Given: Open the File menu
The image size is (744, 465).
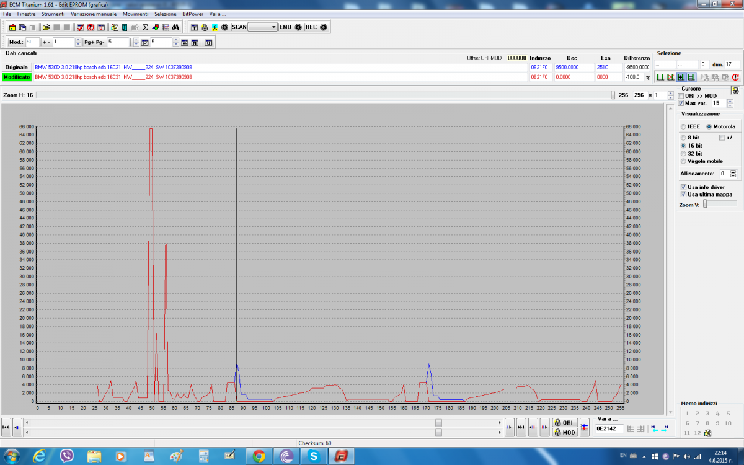Looking at the screenshot, I should (x=7, y=14).
